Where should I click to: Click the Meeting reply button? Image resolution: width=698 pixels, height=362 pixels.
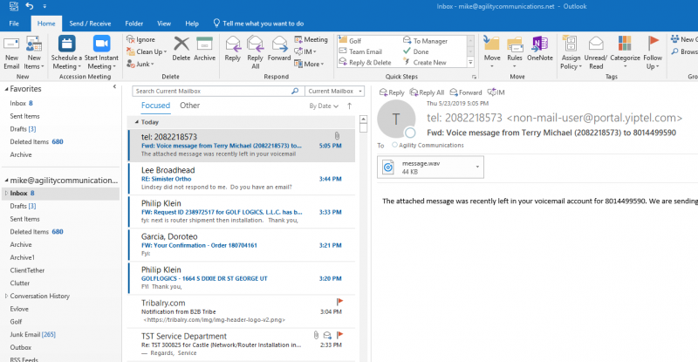(x=311, y=39)
